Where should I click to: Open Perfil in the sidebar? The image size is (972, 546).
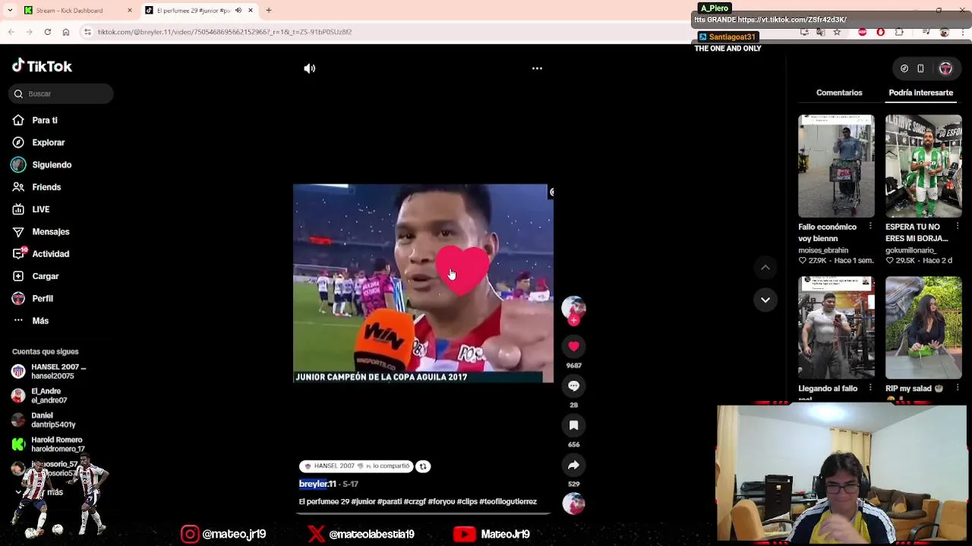pos(33,299)
